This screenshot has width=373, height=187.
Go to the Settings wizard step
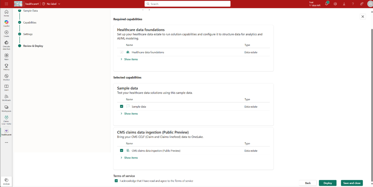point(28,34)
